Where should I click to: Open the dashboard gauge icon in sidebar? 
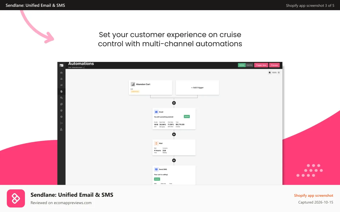(61, 73)
